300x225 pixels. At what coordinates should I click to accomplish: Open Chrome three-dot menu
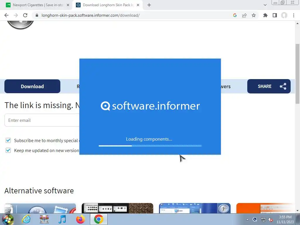tap(294, 15)
